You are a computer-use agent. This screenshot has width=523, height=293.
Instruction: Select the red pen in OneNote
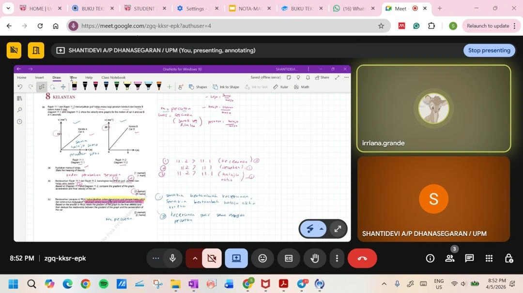coord(96,87)
